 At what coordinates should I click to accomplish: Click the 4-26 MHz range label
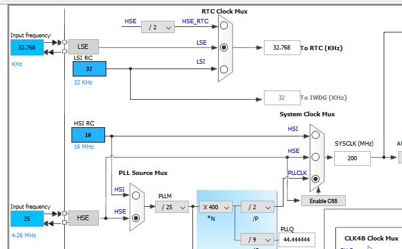tap(24, 235)
